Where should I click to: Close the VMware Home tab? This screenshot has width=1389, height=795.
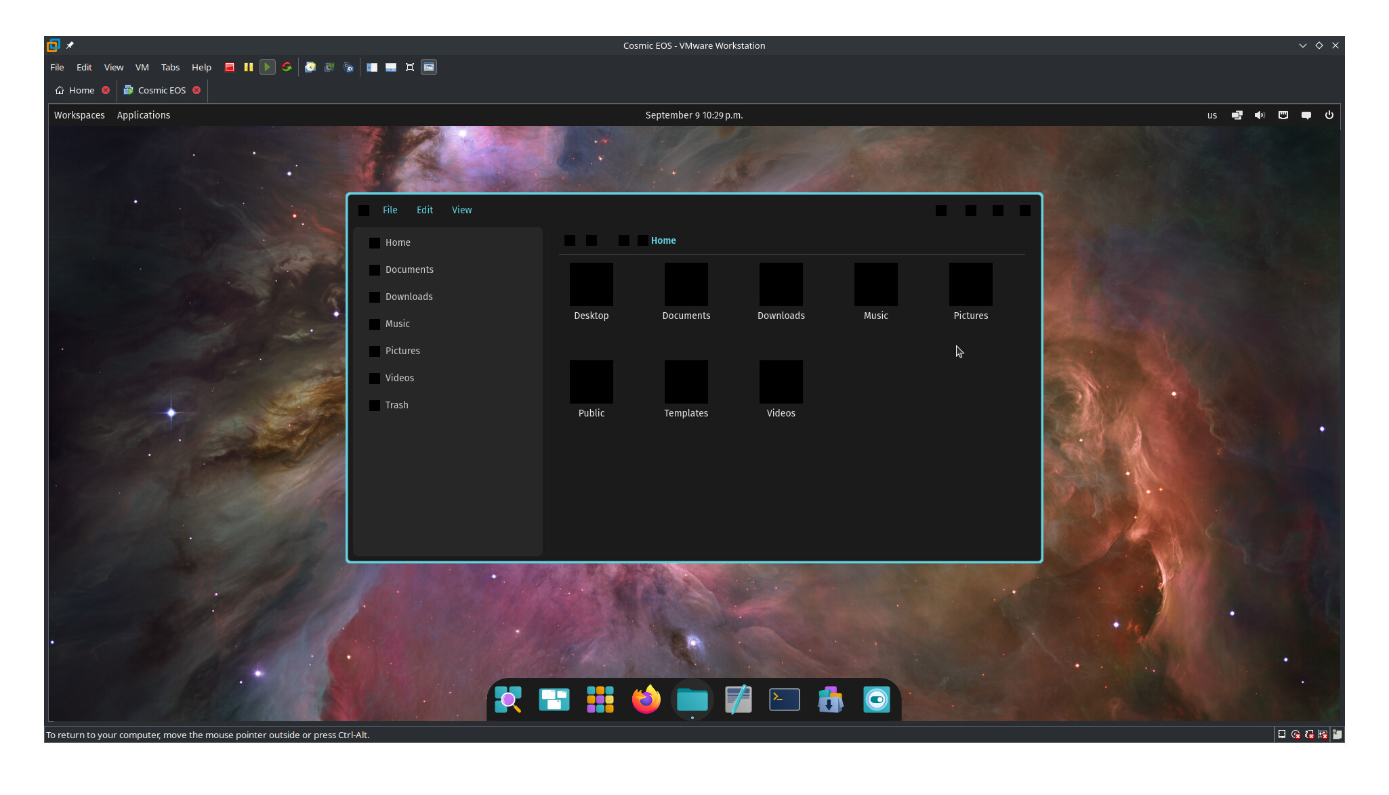point(106,90)
